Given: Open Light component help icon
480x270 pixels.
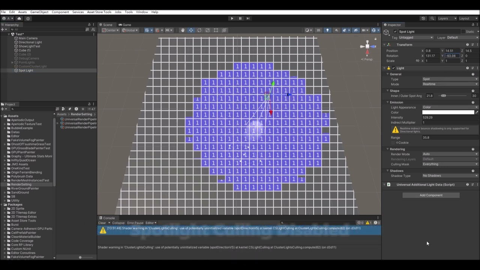Looking at the screenshot, I should pos(467,68).
